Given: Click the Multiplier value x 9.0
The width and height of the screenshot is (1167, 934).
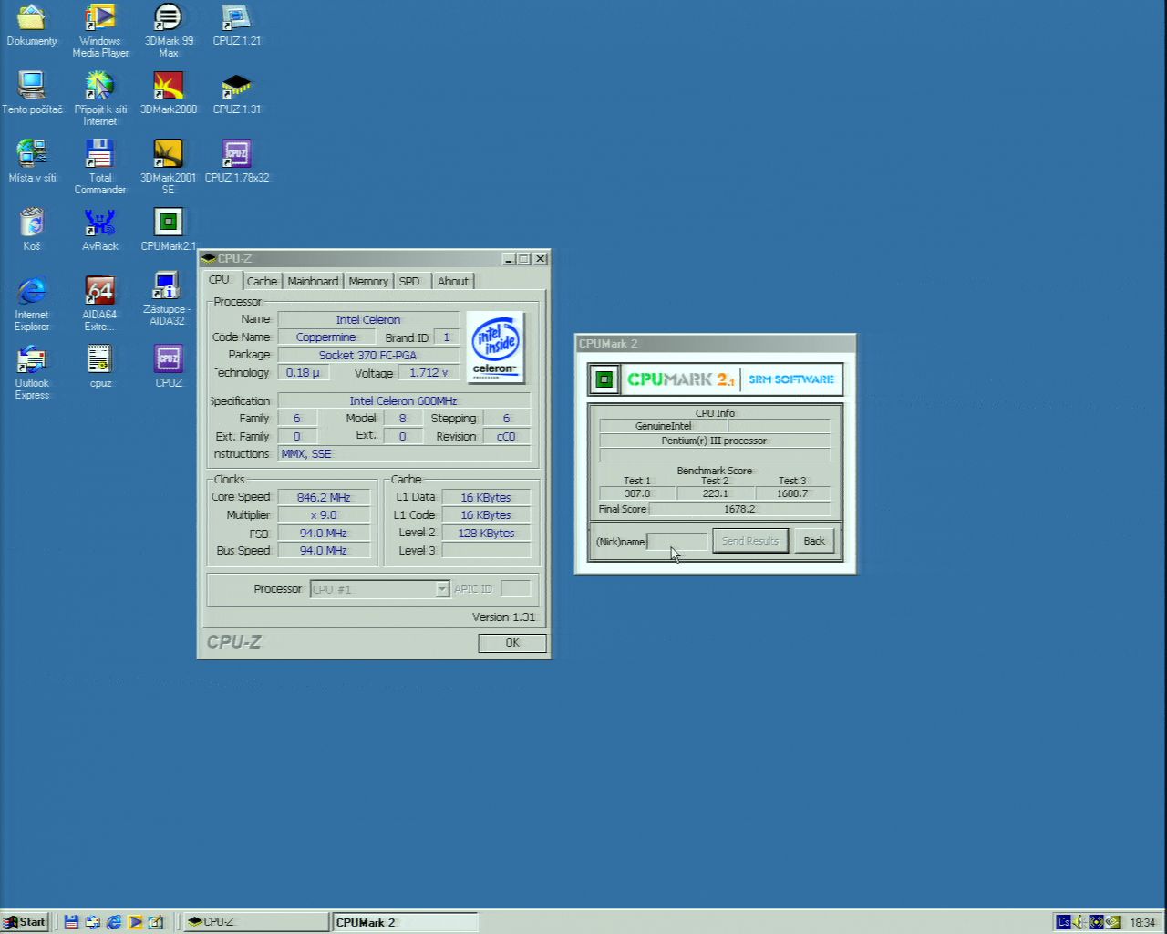Looking at the screenshot, I should (x=324, y=515).
